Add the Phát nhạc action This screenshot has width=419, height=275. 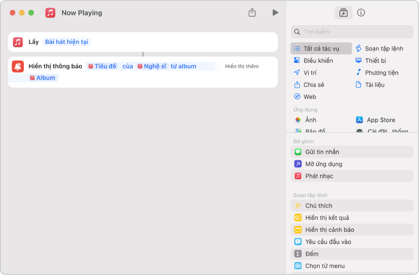[x=351, y=176]
